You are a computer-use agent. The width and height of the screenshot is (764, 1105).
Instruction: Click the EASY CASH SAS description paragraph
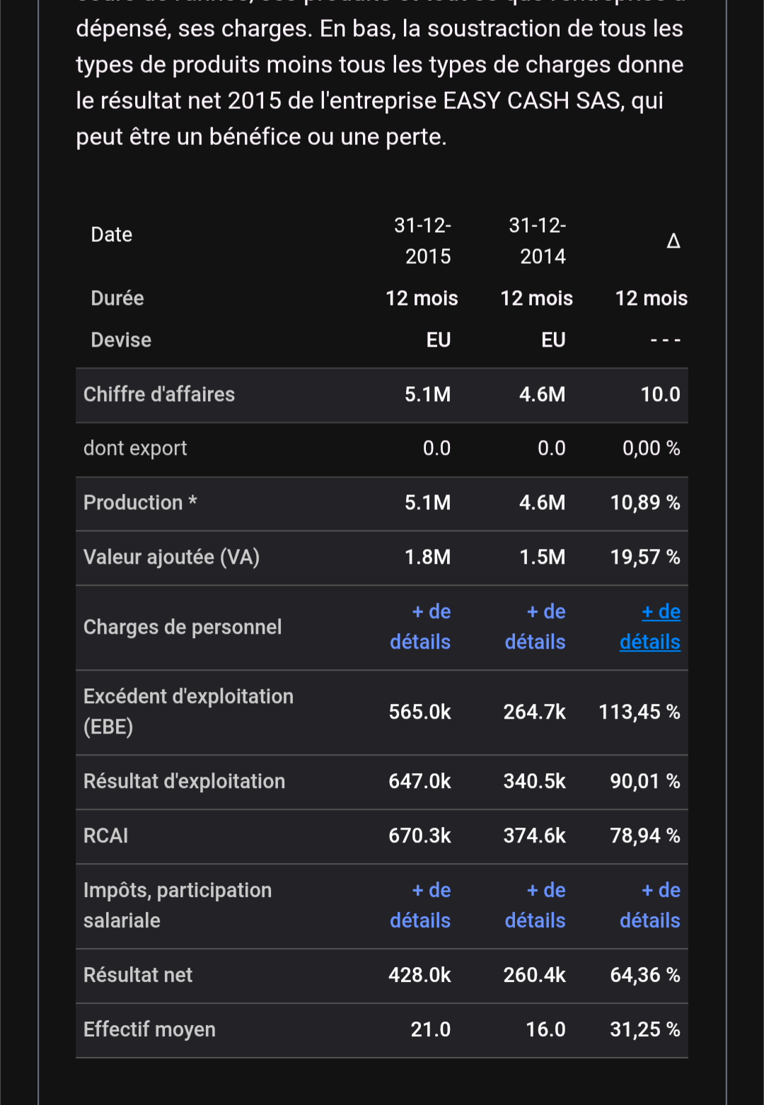pyautogui.click(x=380, y=82)
